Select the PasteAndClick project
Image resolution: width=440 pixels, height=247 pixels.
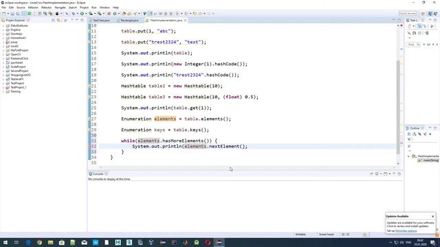pos(19,58)
